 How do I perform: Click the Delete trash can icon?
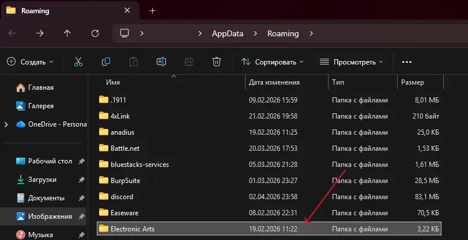click(x=216, y=62)
